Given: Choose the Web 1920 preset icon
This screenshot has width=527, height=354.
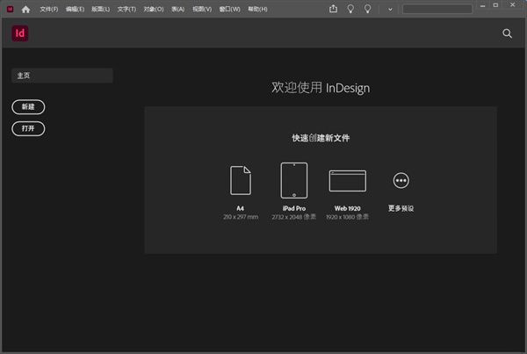Looking at the screenshot, I should click(348, 181).
